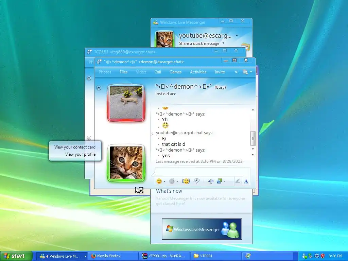Open the emoticon picker smiley icon

pyautogui.click(x=159, y=181)
